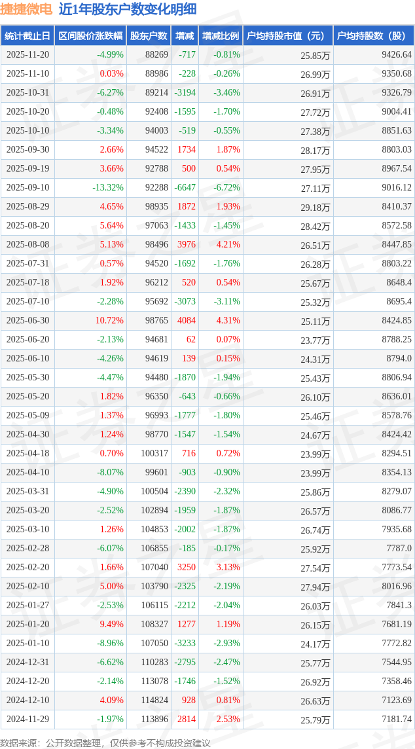Select the 股东户数 column header
This screenshot has width=415, height=749.
tap(149, 36)
